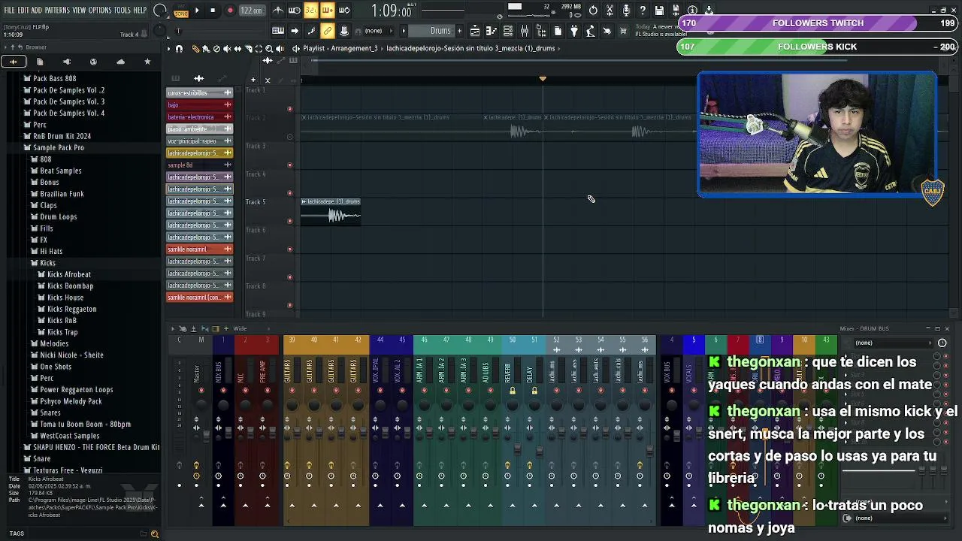The image size is (962, 541).
Task: Open the OPTIONS menu
Action: tap(100, 11)
